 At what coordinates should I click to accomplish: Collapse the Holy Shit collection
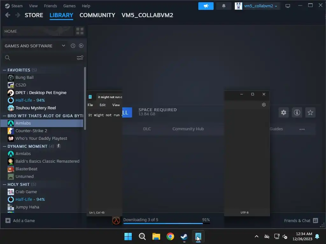[x=4, y=185]
